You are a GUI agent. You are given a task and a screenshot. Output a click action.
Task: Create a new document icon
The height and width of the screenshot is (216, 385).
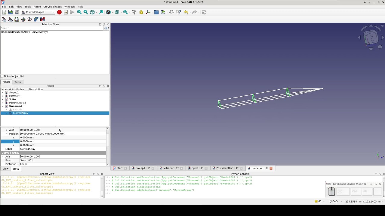pyautogui.click(x=4, y=12)
